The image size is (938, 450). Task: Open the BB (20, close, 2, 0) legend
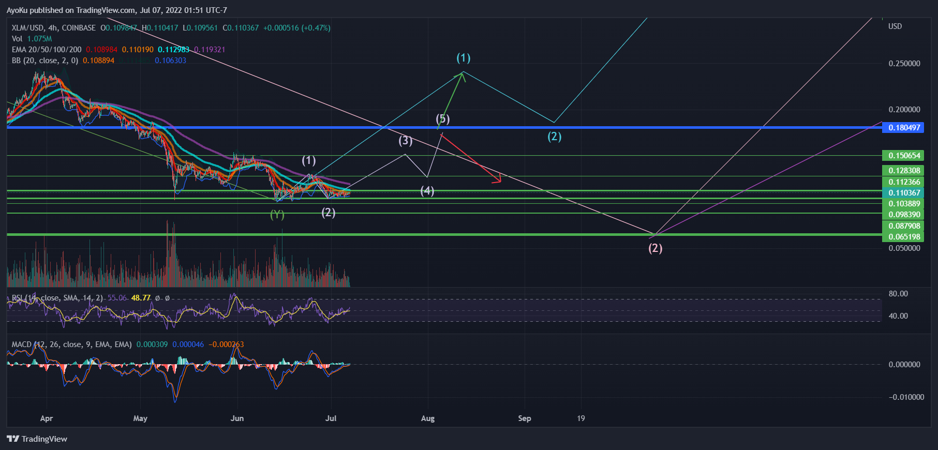click(x=45, y=61)
